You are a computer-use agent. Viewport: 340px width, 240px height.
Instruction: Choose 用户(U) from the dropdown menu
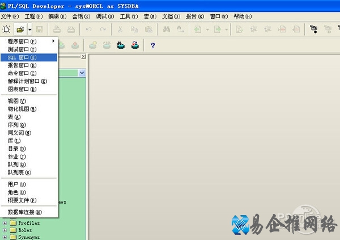tap(29, 184)
